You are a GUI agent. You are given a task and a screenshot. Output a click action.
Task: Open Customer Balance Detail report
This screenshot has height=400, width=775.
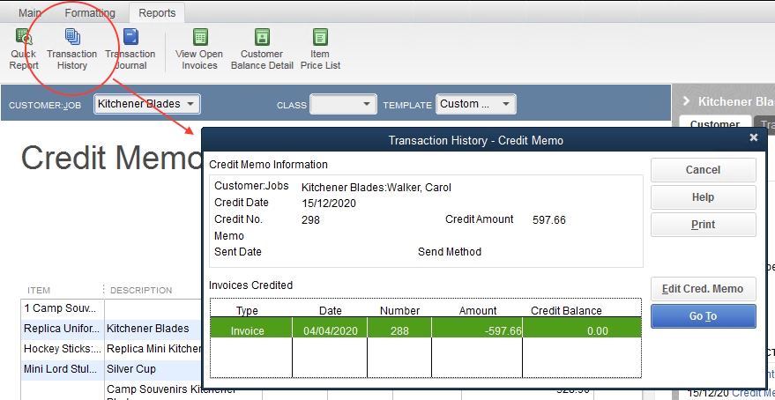[262, 49]
